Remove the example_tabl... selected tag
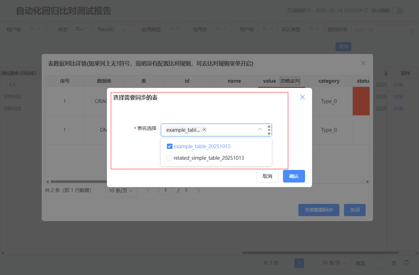 coord(204,130)
